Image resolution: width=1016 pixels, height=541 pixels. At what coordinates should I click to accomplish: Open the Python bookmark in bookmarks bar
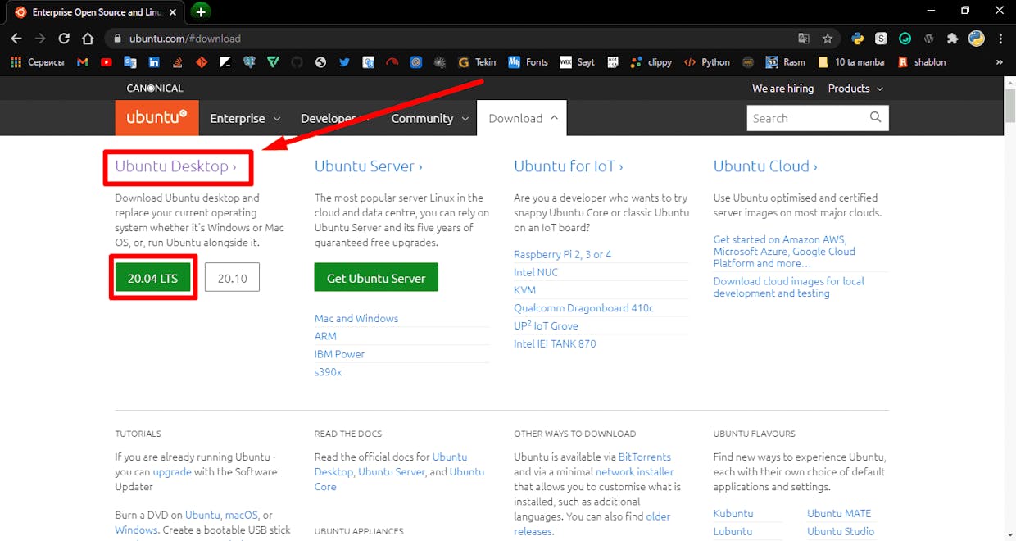pos(707,61)
